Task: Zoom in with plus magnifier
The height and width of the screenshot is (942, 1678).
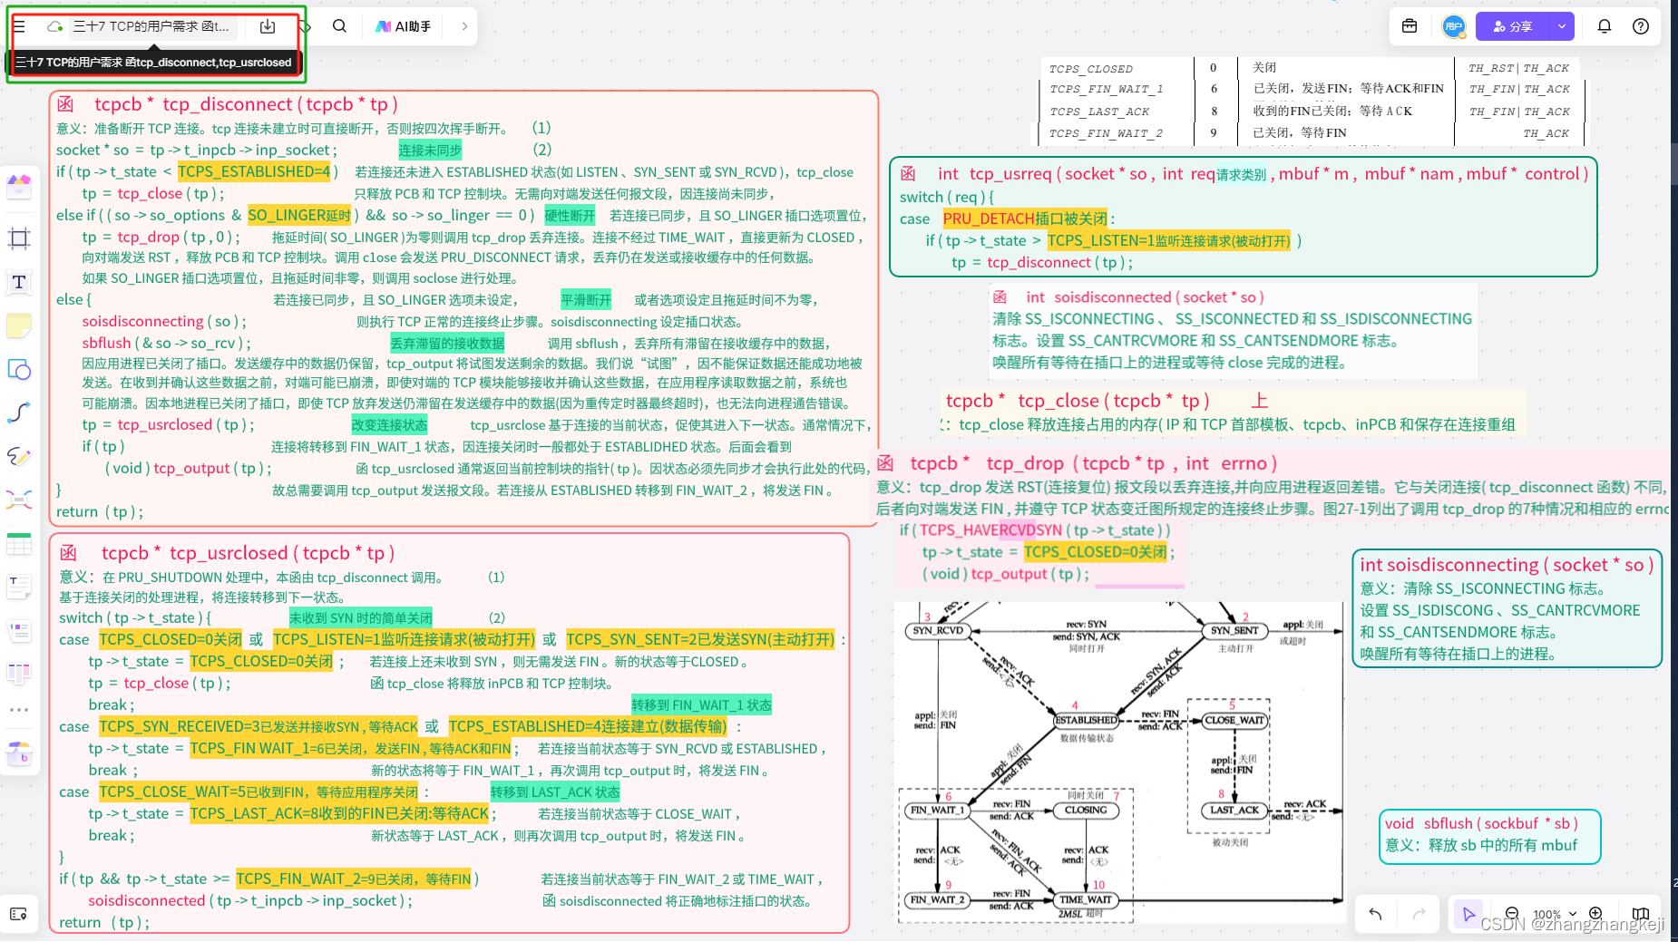Action: (1595, 914)
